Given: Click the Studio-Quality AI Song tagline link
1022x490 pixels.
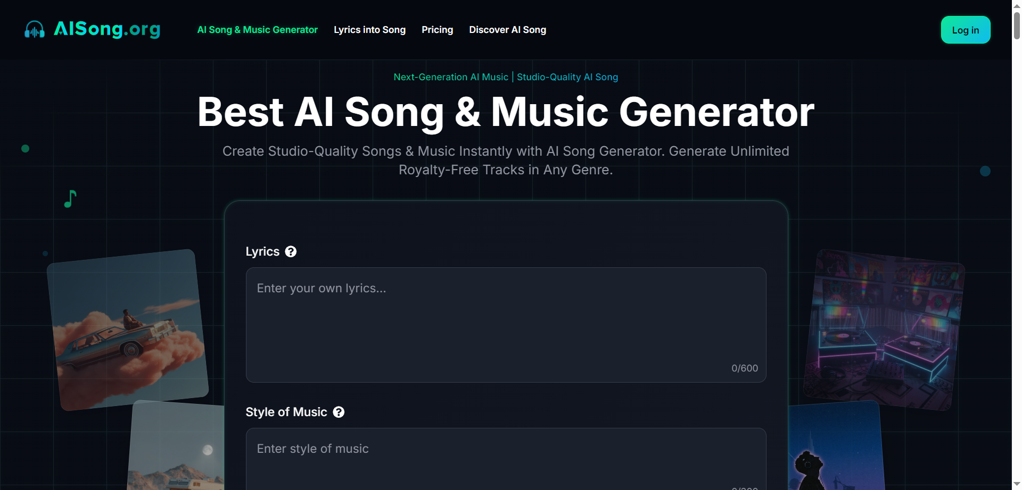Looking at the screenshot, I should pos(567,77).
